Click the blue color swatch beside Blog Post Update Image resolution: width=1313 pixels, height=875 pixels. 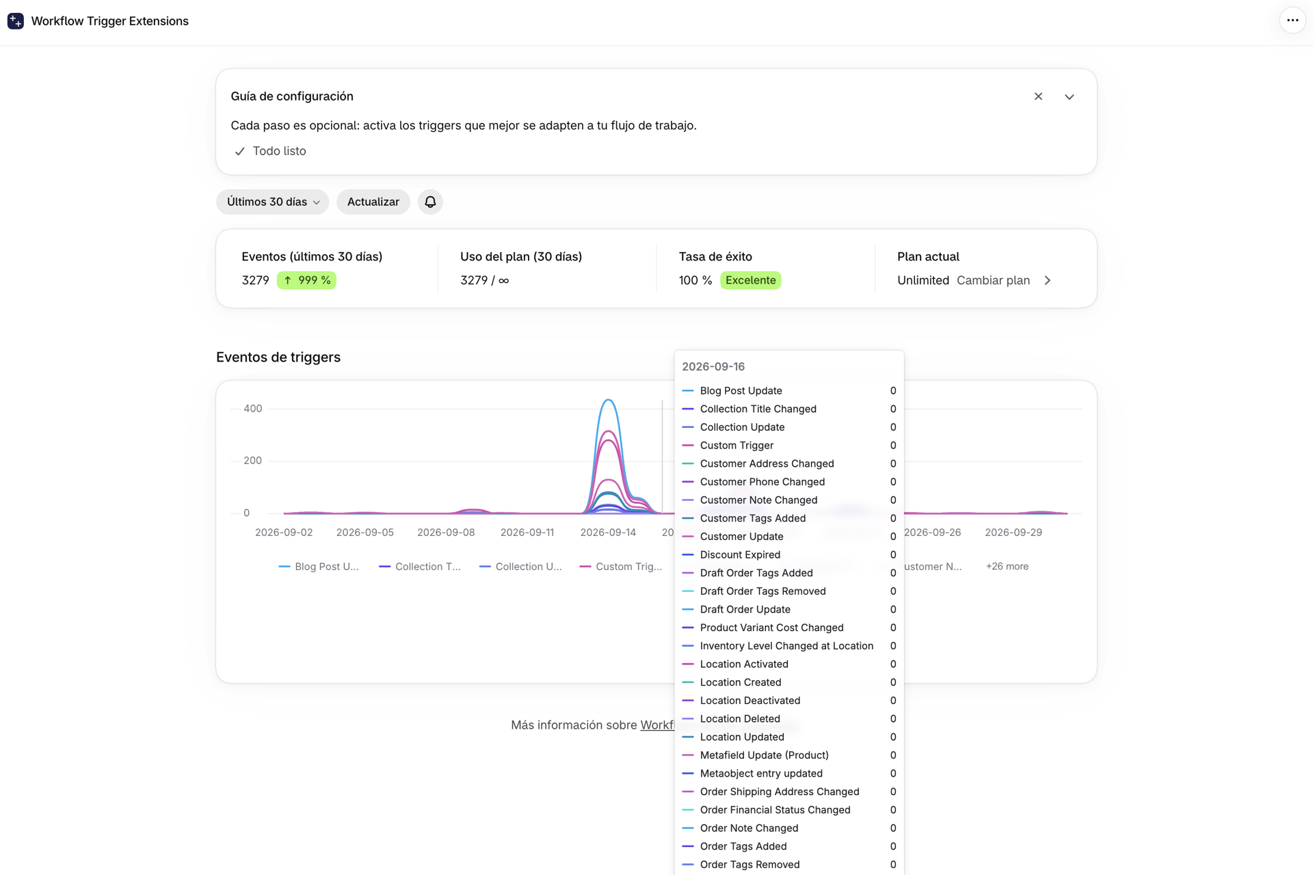(x=688, y=391)
